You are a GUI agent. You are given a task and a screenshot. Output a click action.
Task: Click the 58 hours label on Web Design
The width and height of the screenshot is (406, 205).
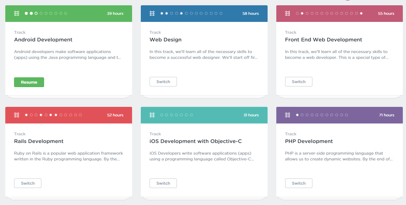[x=250, y=13]
